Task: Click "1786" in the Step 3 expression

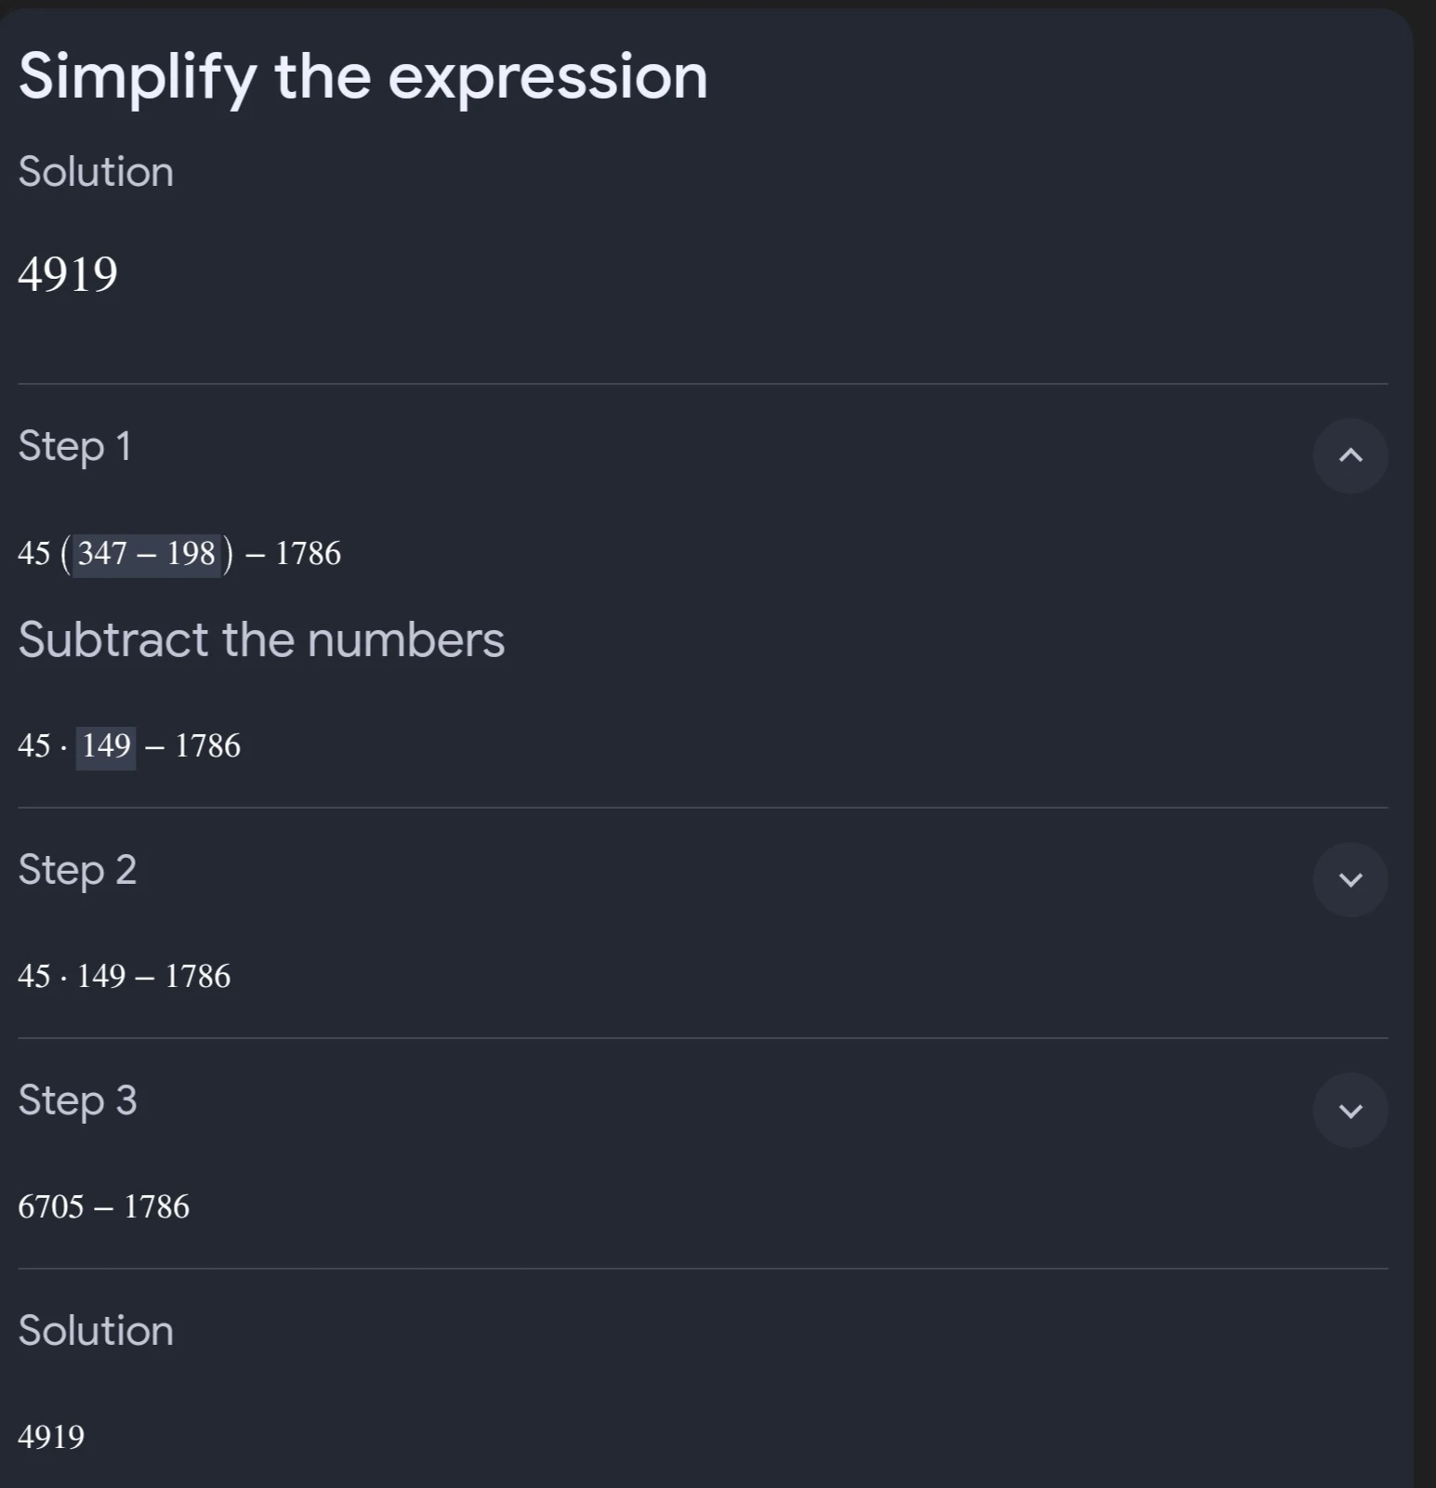Action: click(156, 1207)
